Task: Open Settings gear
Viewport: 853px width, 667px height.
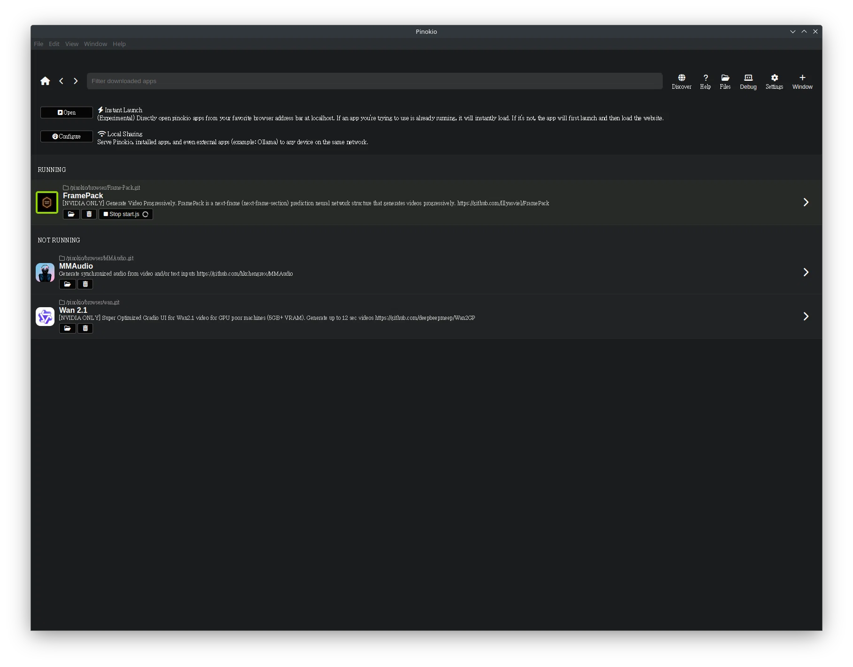Action: 774,81
